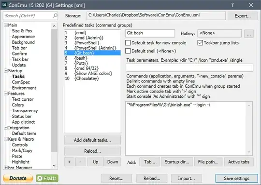Select the {Putty} task
The width and height of the screenshot is (261, 185).
coord(92,63)
